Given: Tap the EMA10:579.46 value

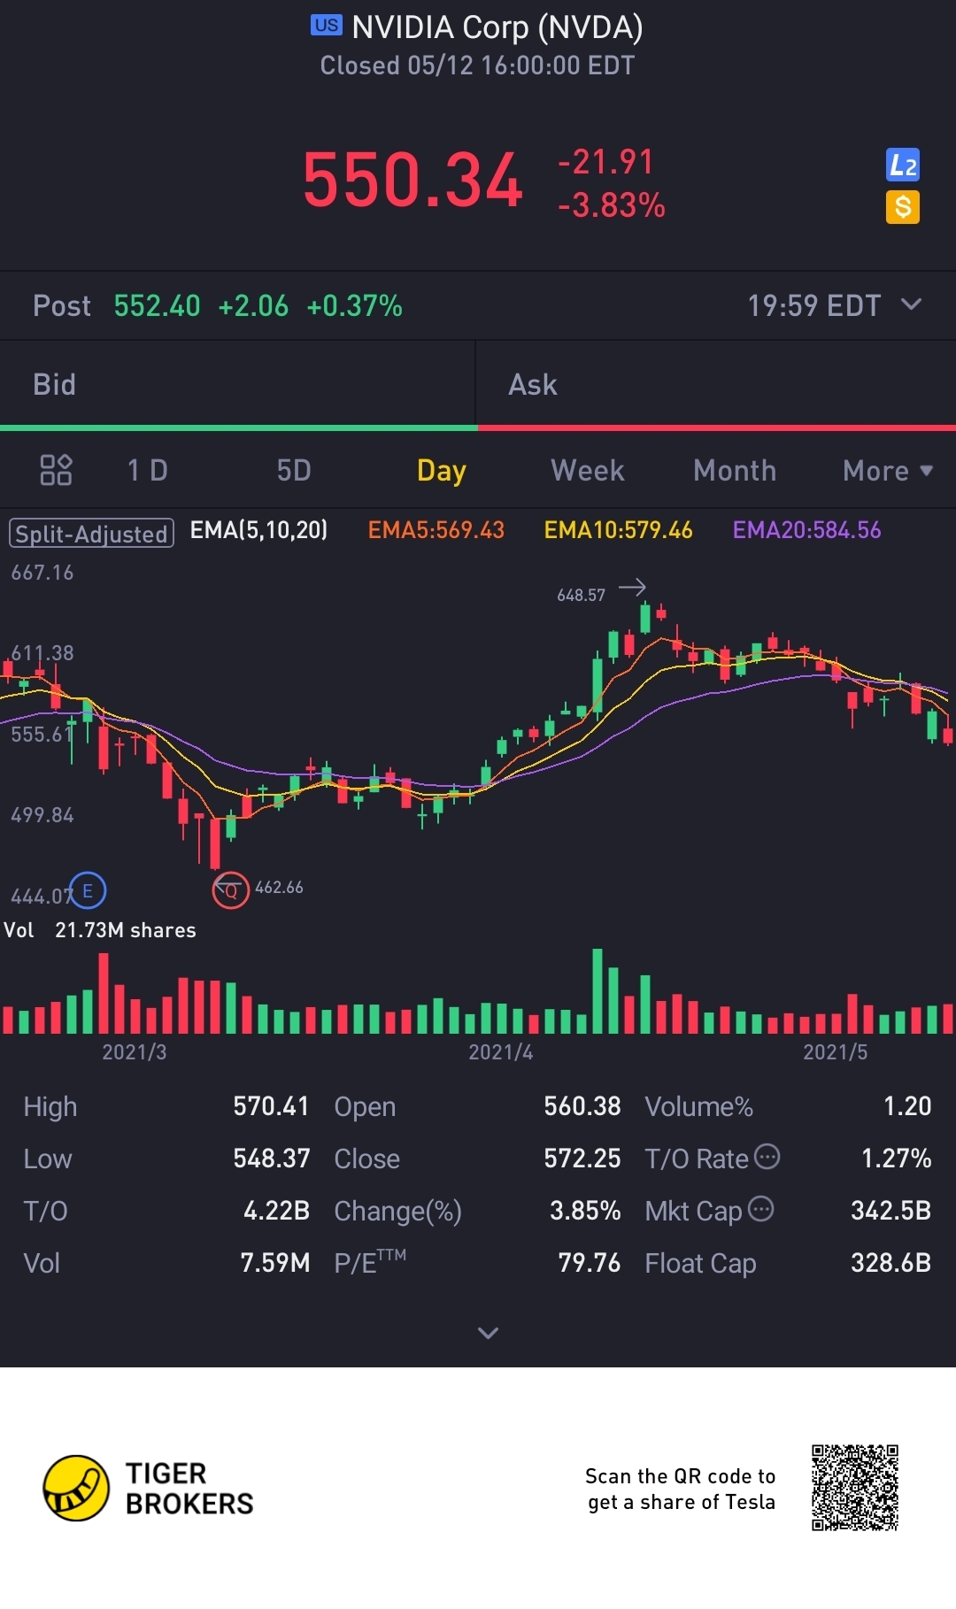Looking at the screenshot, I should pyautogui.click(x=618, y=530).
